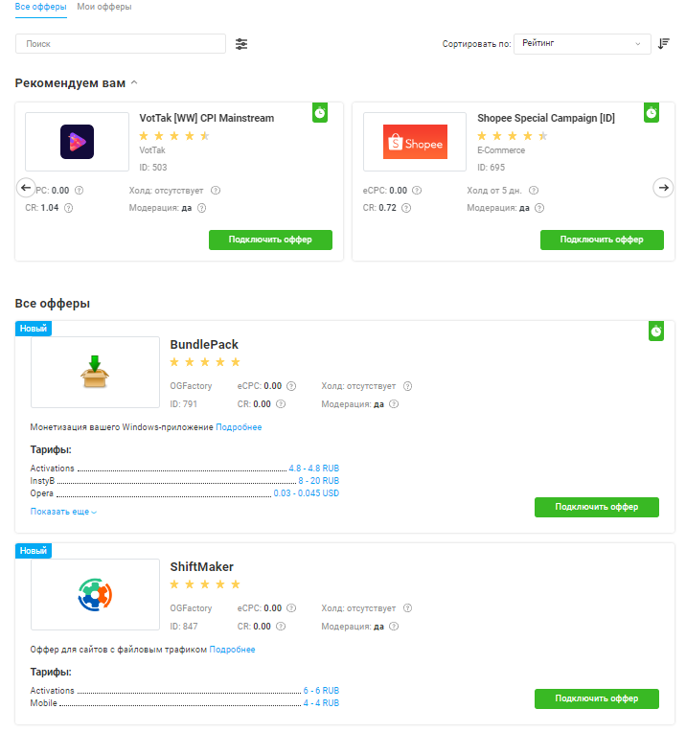Go to next recommended offer arrow

663,188
